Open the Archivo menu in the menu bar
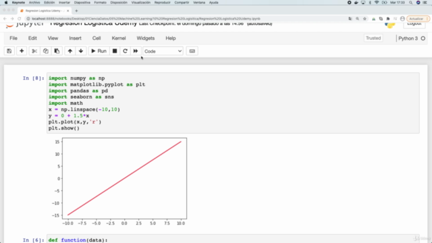 pos(34,3)
